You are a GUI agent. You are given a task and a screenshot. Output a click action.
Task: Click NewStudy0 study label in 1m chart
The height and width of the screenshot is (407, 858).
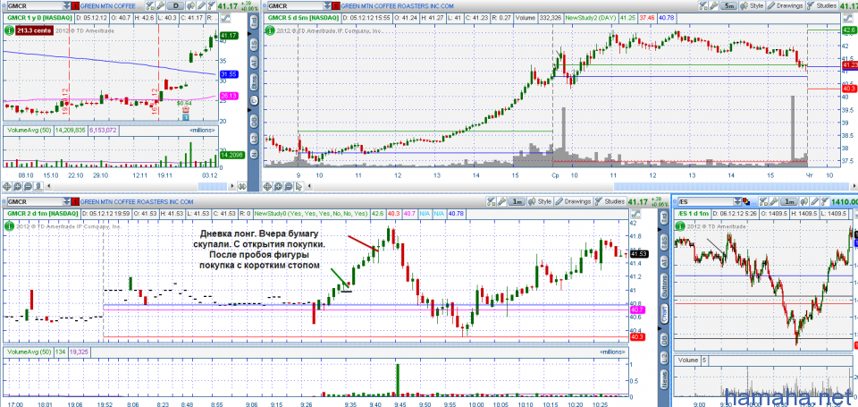coord(311,213)
